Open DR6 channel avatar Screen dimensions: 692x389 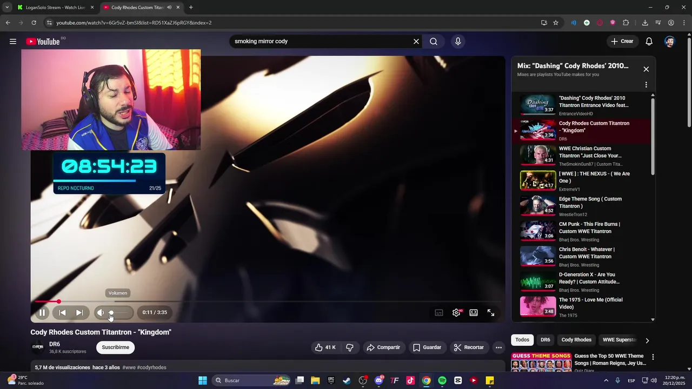(x=38, y=347)
